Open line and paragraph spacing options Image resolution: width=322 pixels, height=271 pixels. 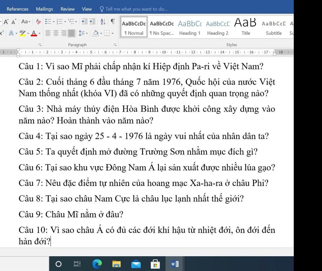pyautogui.click(x=81, y=33)
